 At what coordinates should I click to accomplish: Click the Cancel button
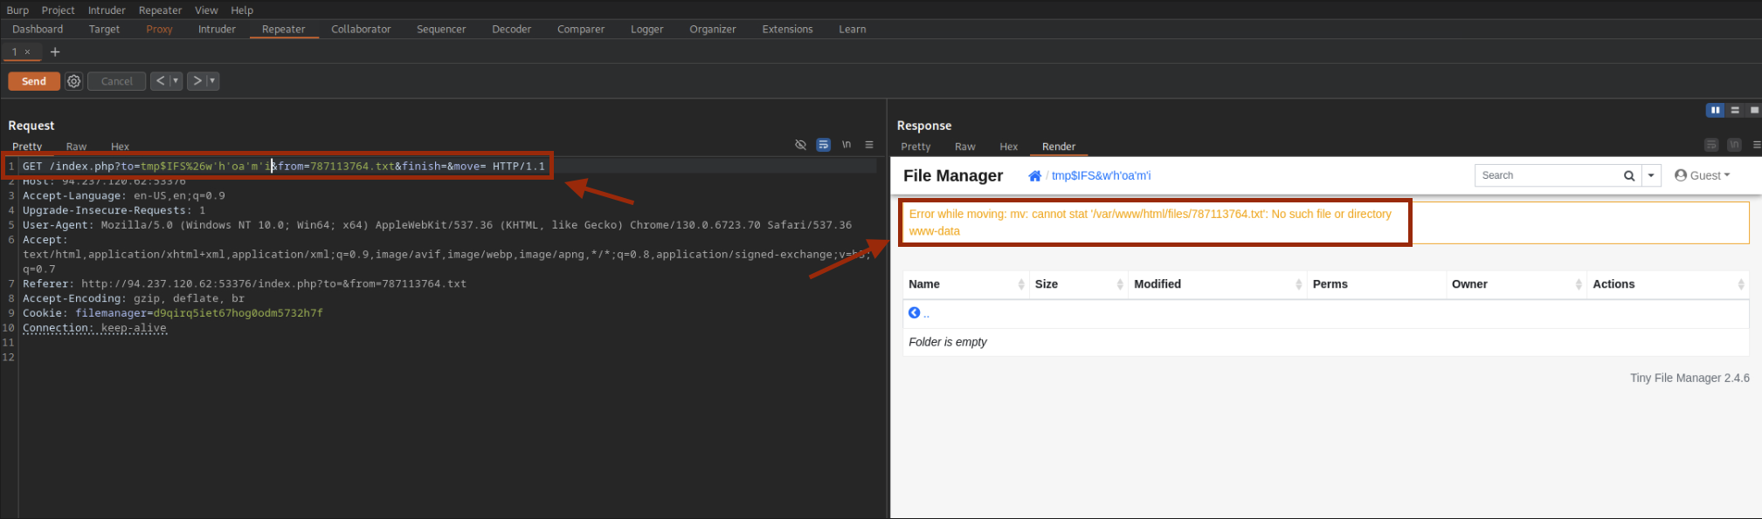pyautogui.click(x=117, y=81)
